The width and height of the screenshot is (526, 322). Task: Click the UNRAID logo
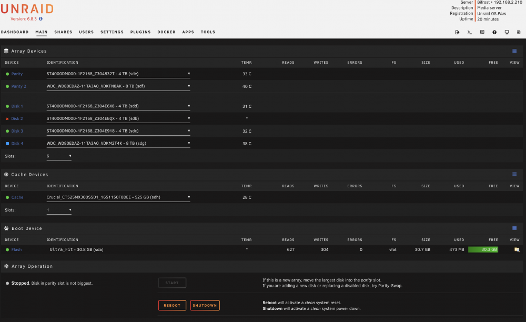(x=27, y=9)
